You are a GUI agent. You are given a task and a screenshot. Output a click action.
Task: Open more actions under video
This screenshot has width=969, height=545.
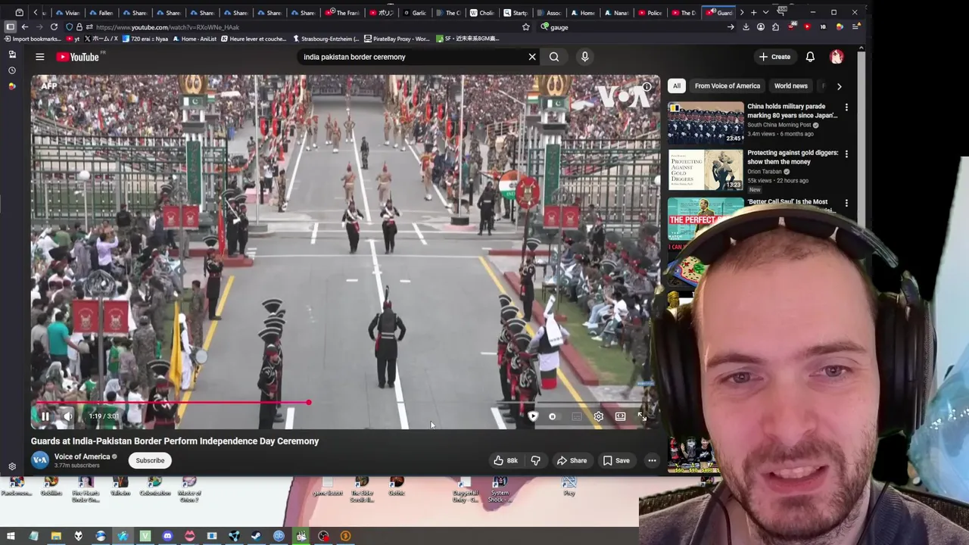point(652,460)
